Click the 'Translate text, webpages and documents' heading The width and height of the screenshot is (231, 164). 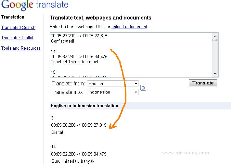(x=100, y=18)
